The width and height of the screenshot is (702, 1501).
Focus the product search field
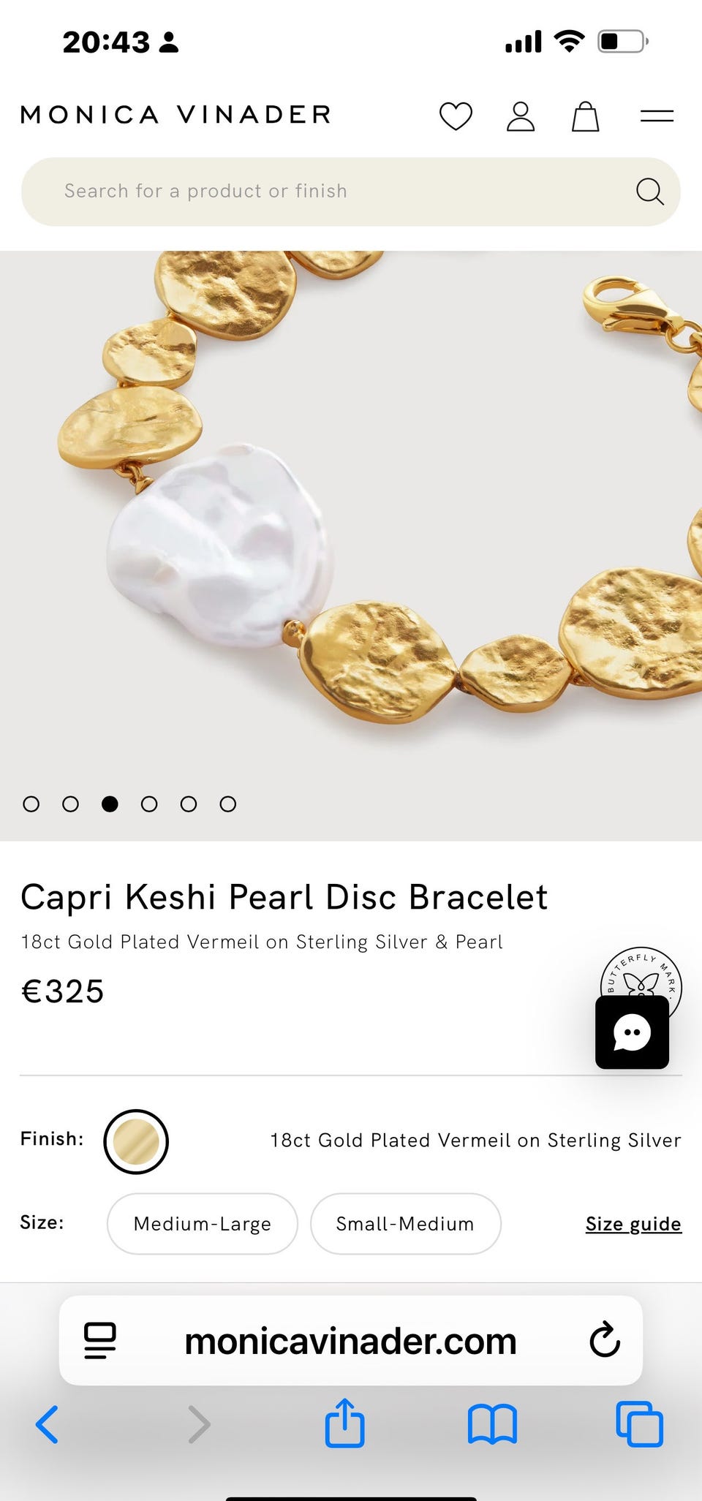coord(351,192)
